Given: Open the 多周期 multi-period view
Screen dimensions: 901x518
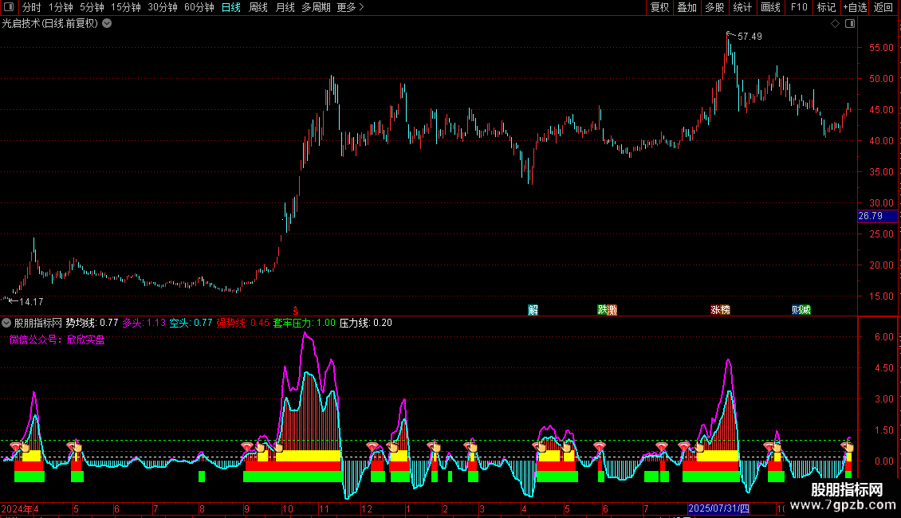Looking at the screenshot, I should (x=316, y=7).
